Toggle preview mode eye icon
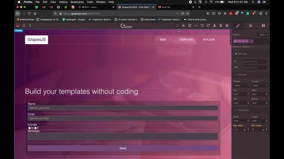Screen dimensions: 284x159 (x=183, y=26)
